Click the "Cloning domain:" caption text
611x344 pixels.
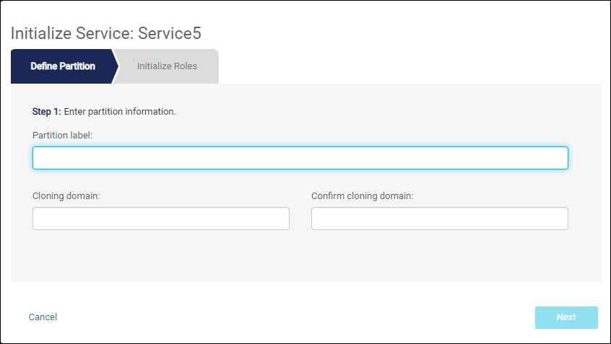66,195
